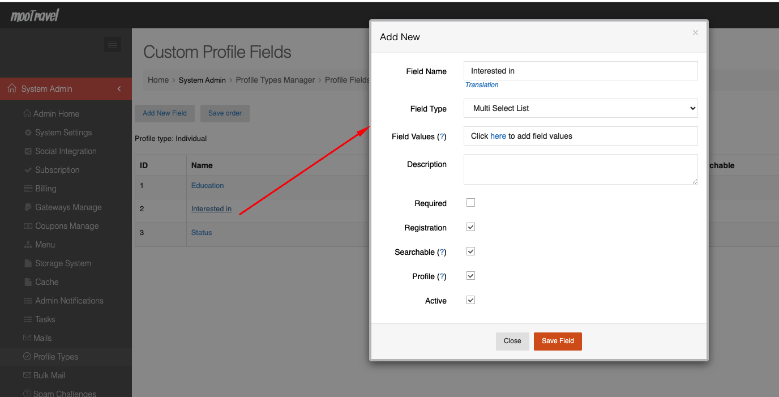Image resolution: width=779 pixels, height=397 pixels.
Task: Open Admin Notifications in the sidebar
Action: tap(69, 301)
